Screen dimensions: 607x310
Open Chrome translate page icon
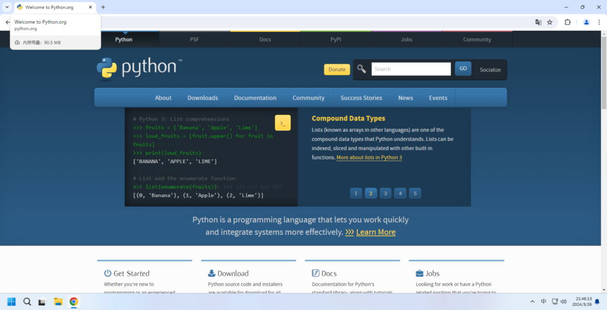coord(538,23)
